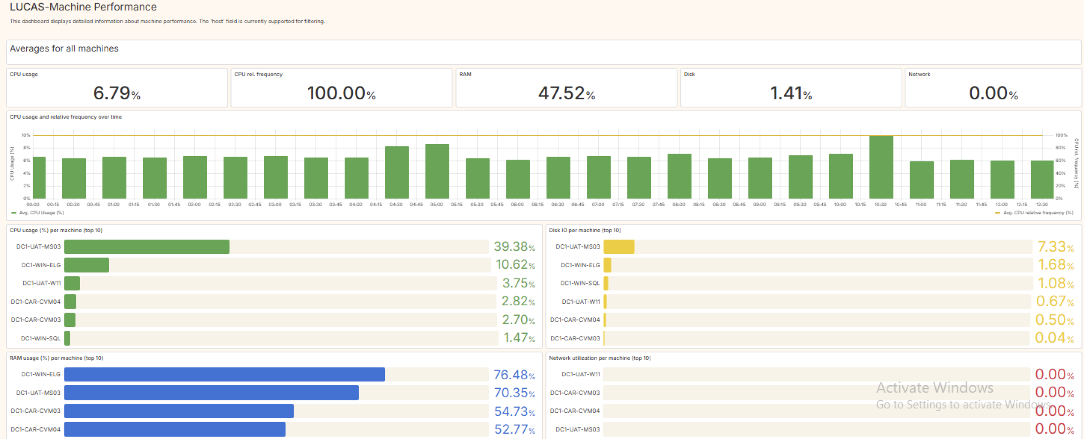Click the 'Network utilization per machine (top 10)' title
This screenshot has height=439, width=1084.
click(x=600, y=358)
